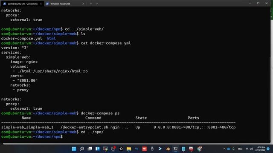Close the oom@ubuntu-vm terminal tab
273x153 pixels.
(41, 4)
